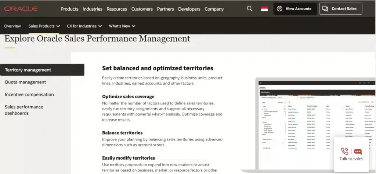The height and width of the screenshot is (174, 376).
Task: Open the Developers menu
Action: pos(189,9)
